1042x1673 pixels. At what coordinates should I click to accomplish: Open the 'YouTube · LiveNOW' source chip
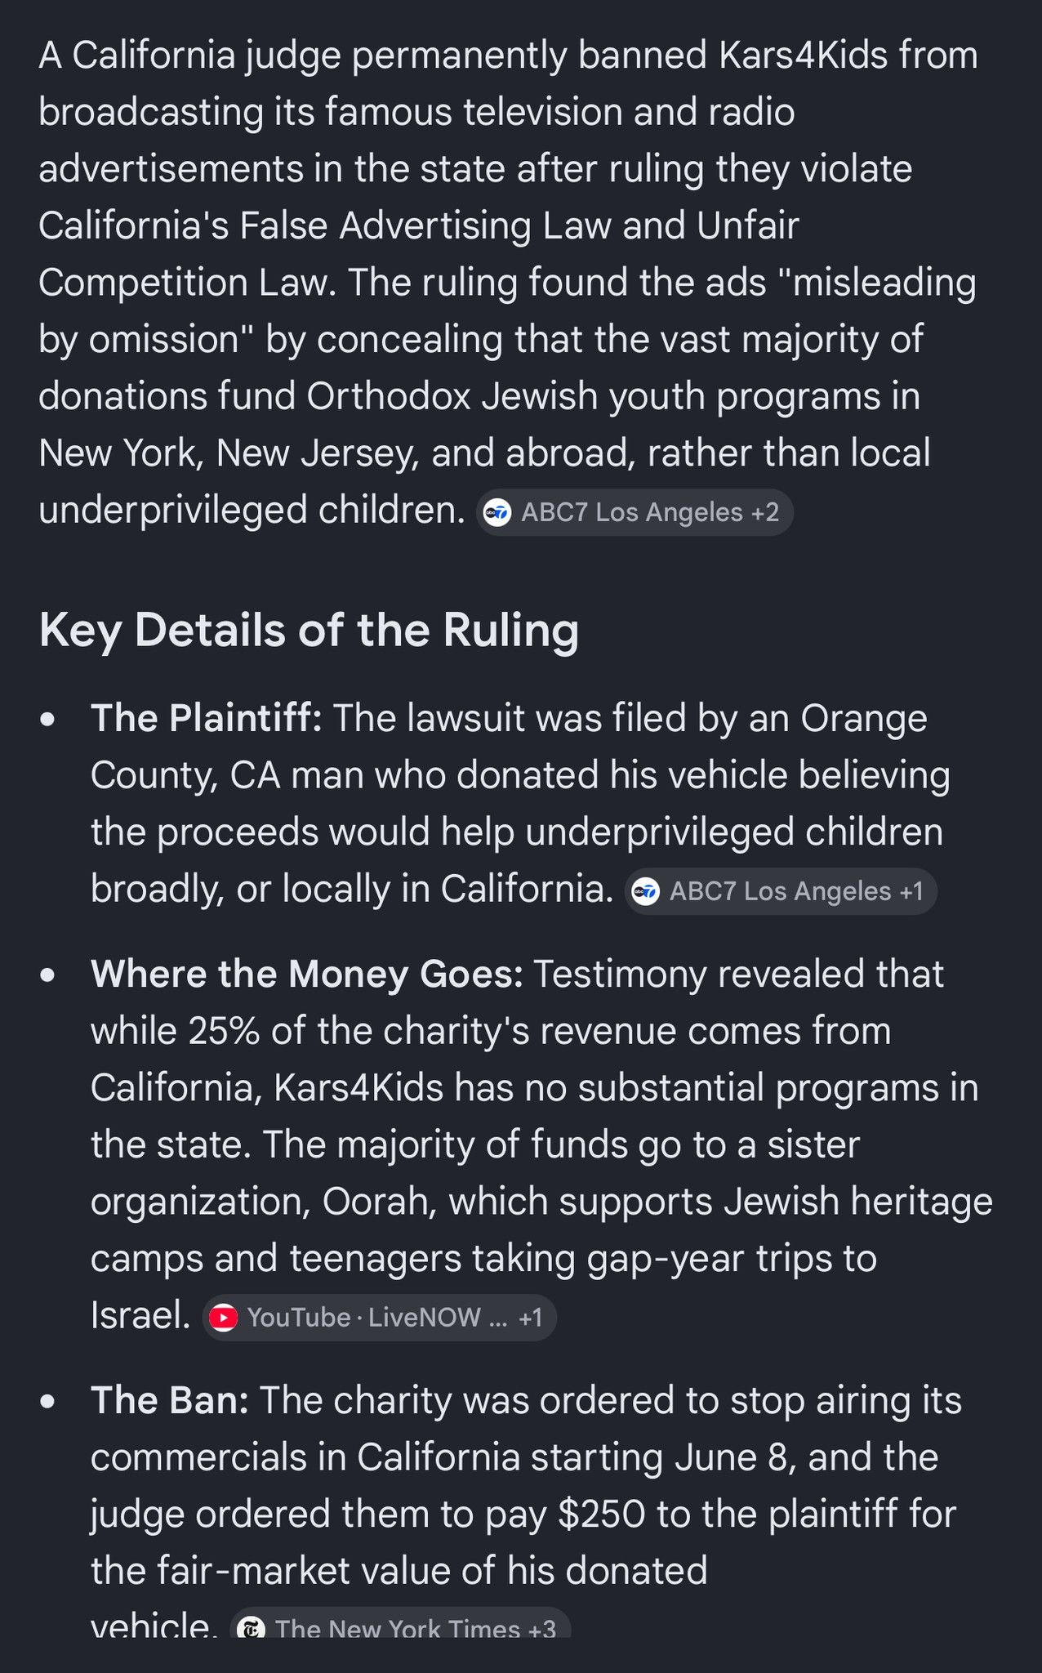tap(380, 1318)
